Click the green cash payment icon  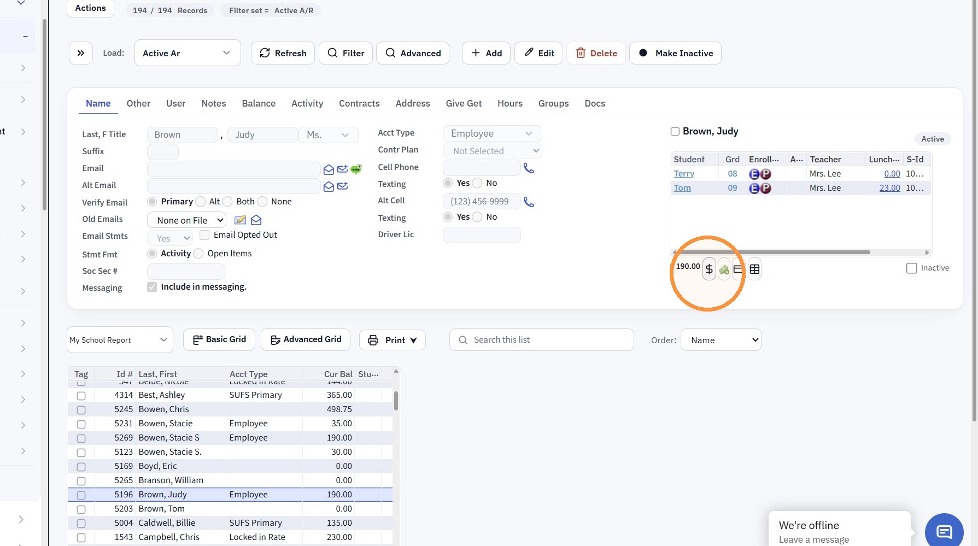click(x=724, y=269)
